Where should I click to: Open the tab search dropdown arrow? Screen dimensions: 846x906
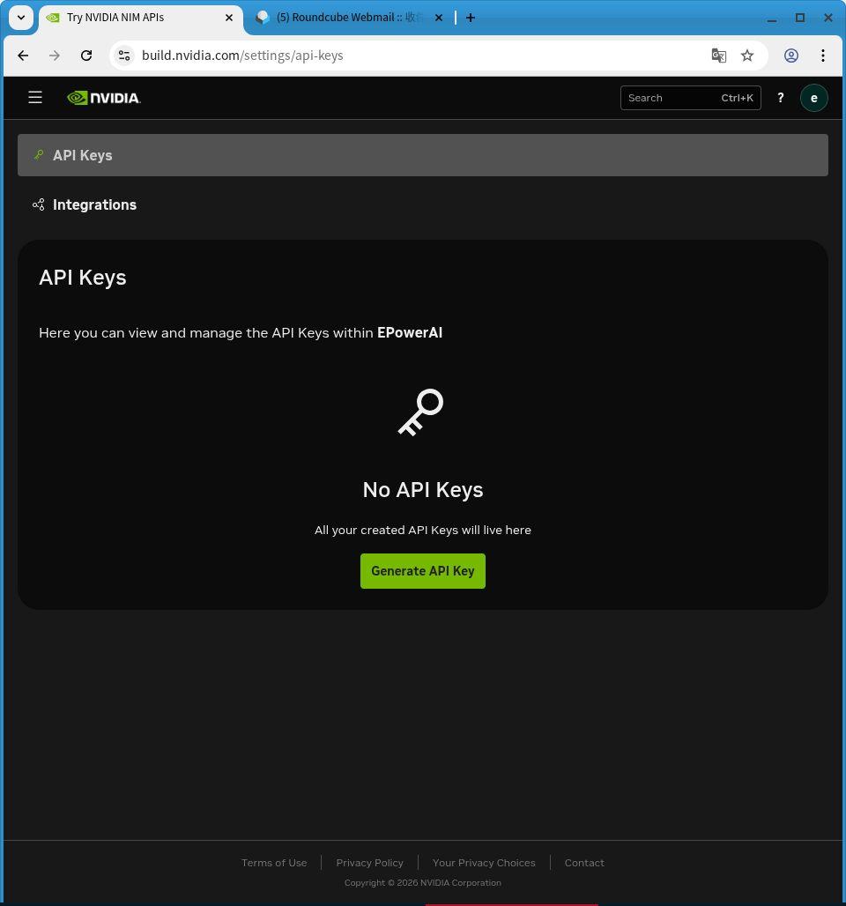click(21, 18)
